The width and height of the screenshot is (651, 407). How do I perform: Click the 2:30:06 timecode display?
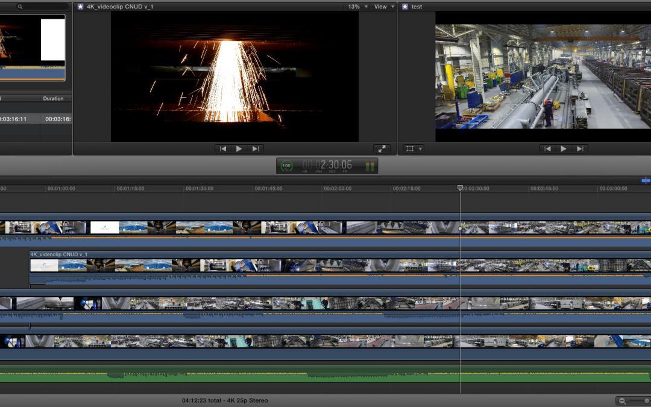point(327,165)
